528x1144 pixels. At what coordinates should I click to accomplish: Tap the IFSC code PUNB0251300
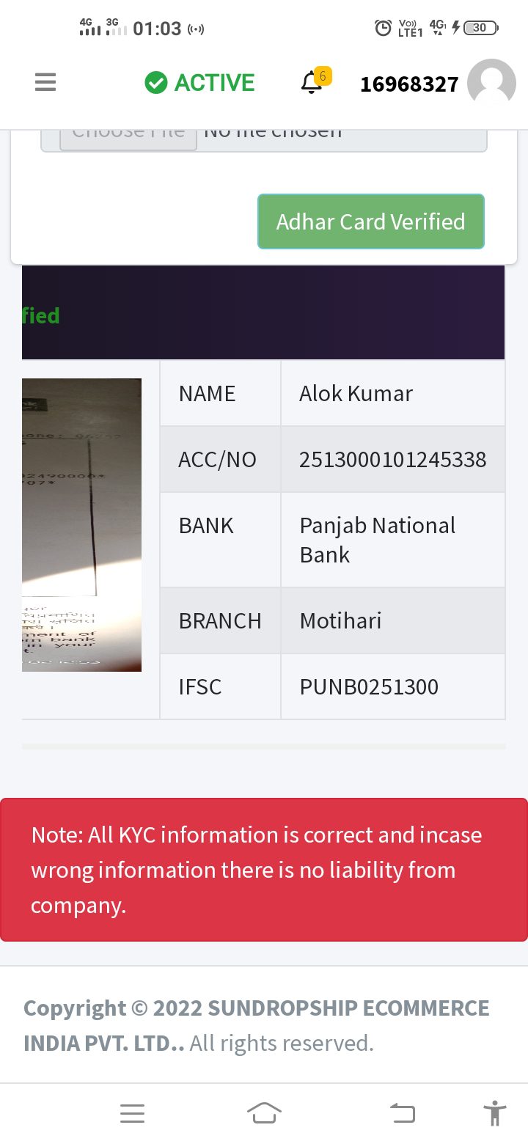(x=369, y=687)
